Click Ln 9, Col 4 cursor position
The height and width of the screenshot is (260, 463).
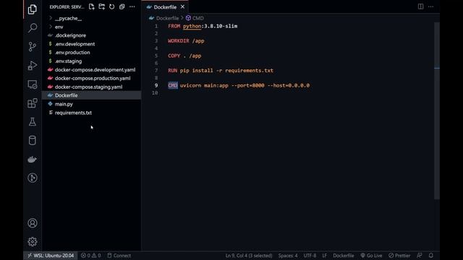[249, 256]
